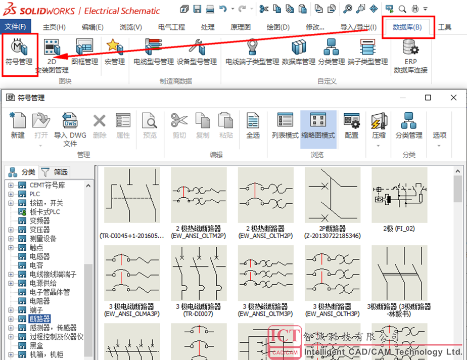Expand the PLC tree node
The image size is (467, 360).
point(11,194)
